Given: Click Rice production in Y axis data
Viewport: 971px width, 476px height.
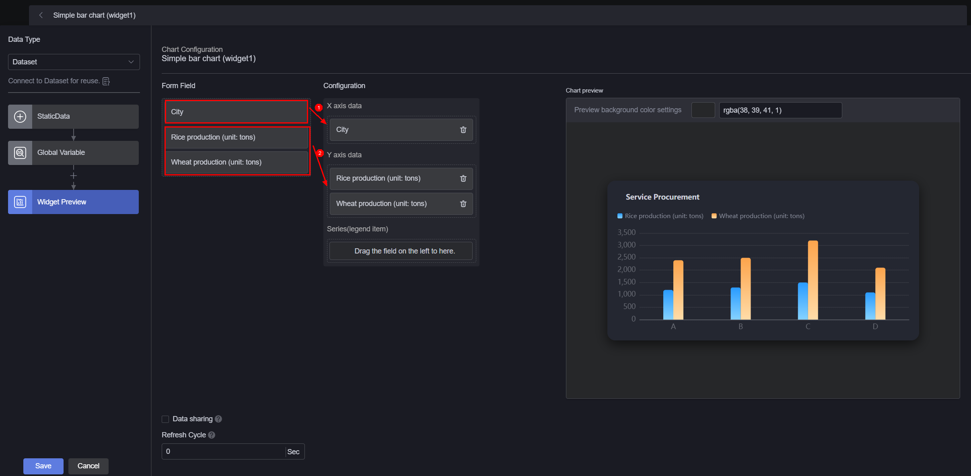Looking at the screenshot, I should (401, 178).
